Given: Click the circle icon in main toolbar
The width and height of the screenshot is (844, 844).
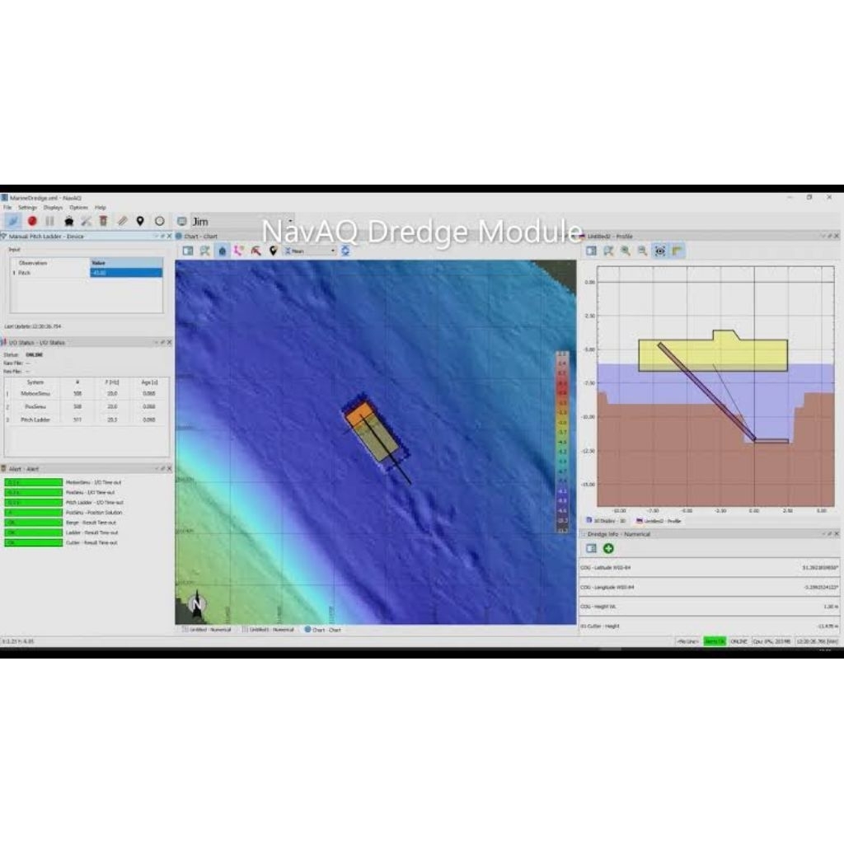Looking at the screenshot, I should [x=159, y=221].
